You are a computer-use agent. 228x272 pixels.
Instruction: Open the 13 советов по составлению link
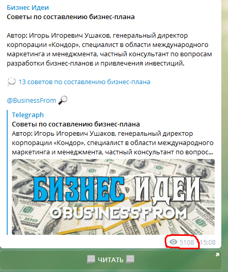tap(84, 82)
